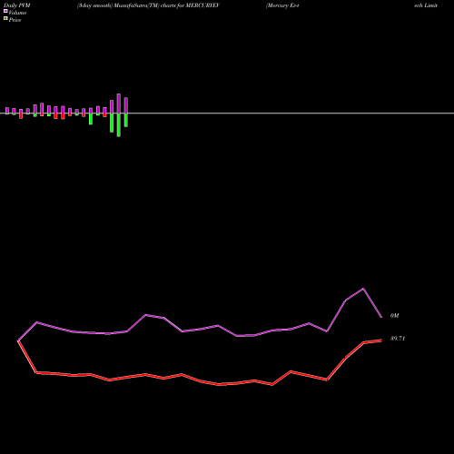Click the longest green price bar
The image size is (454, 454).
click(x=119, y=125)
